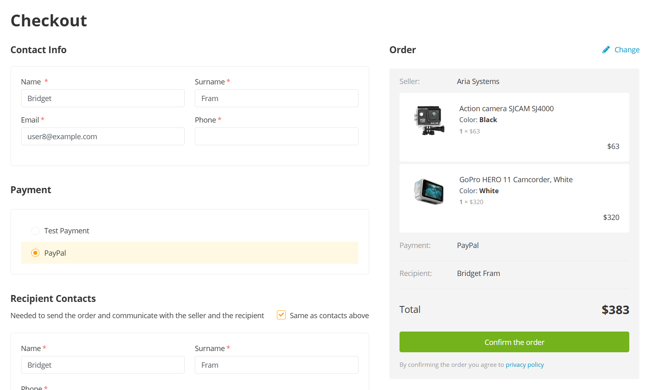The width and height of the screenshot is (650, 390).
Task: Open the GoPro HERO 11 product image
Action: coord(429,191)
